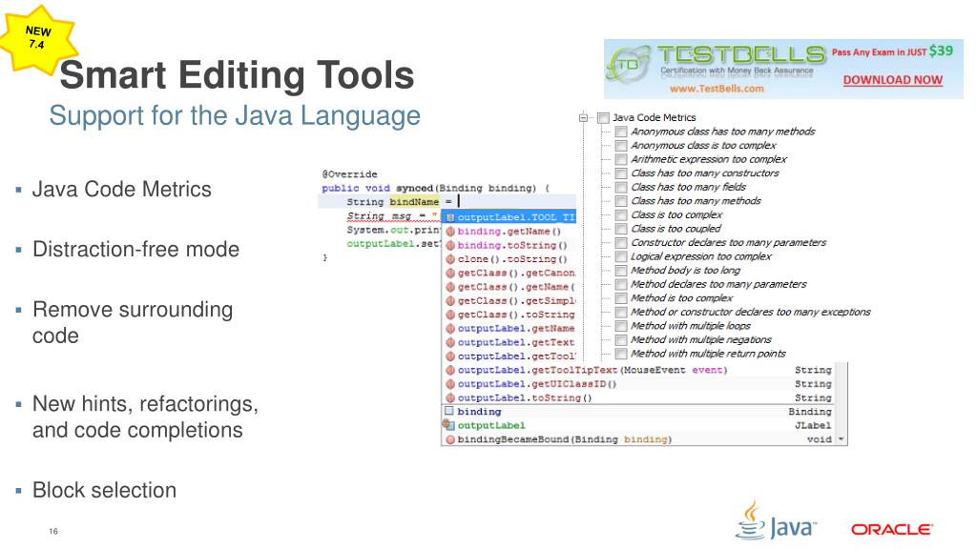
Task: Click the 'Block selection' bullet text
Action: [104, 491]
